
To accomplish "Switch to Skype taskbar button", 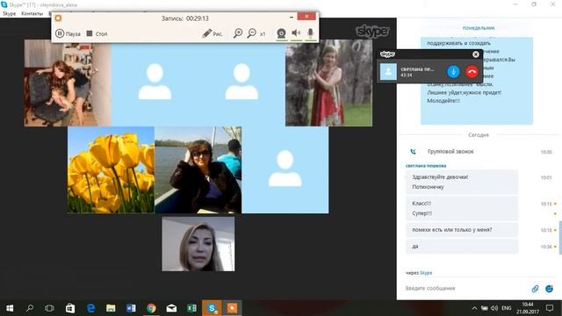I will (212, 308).
